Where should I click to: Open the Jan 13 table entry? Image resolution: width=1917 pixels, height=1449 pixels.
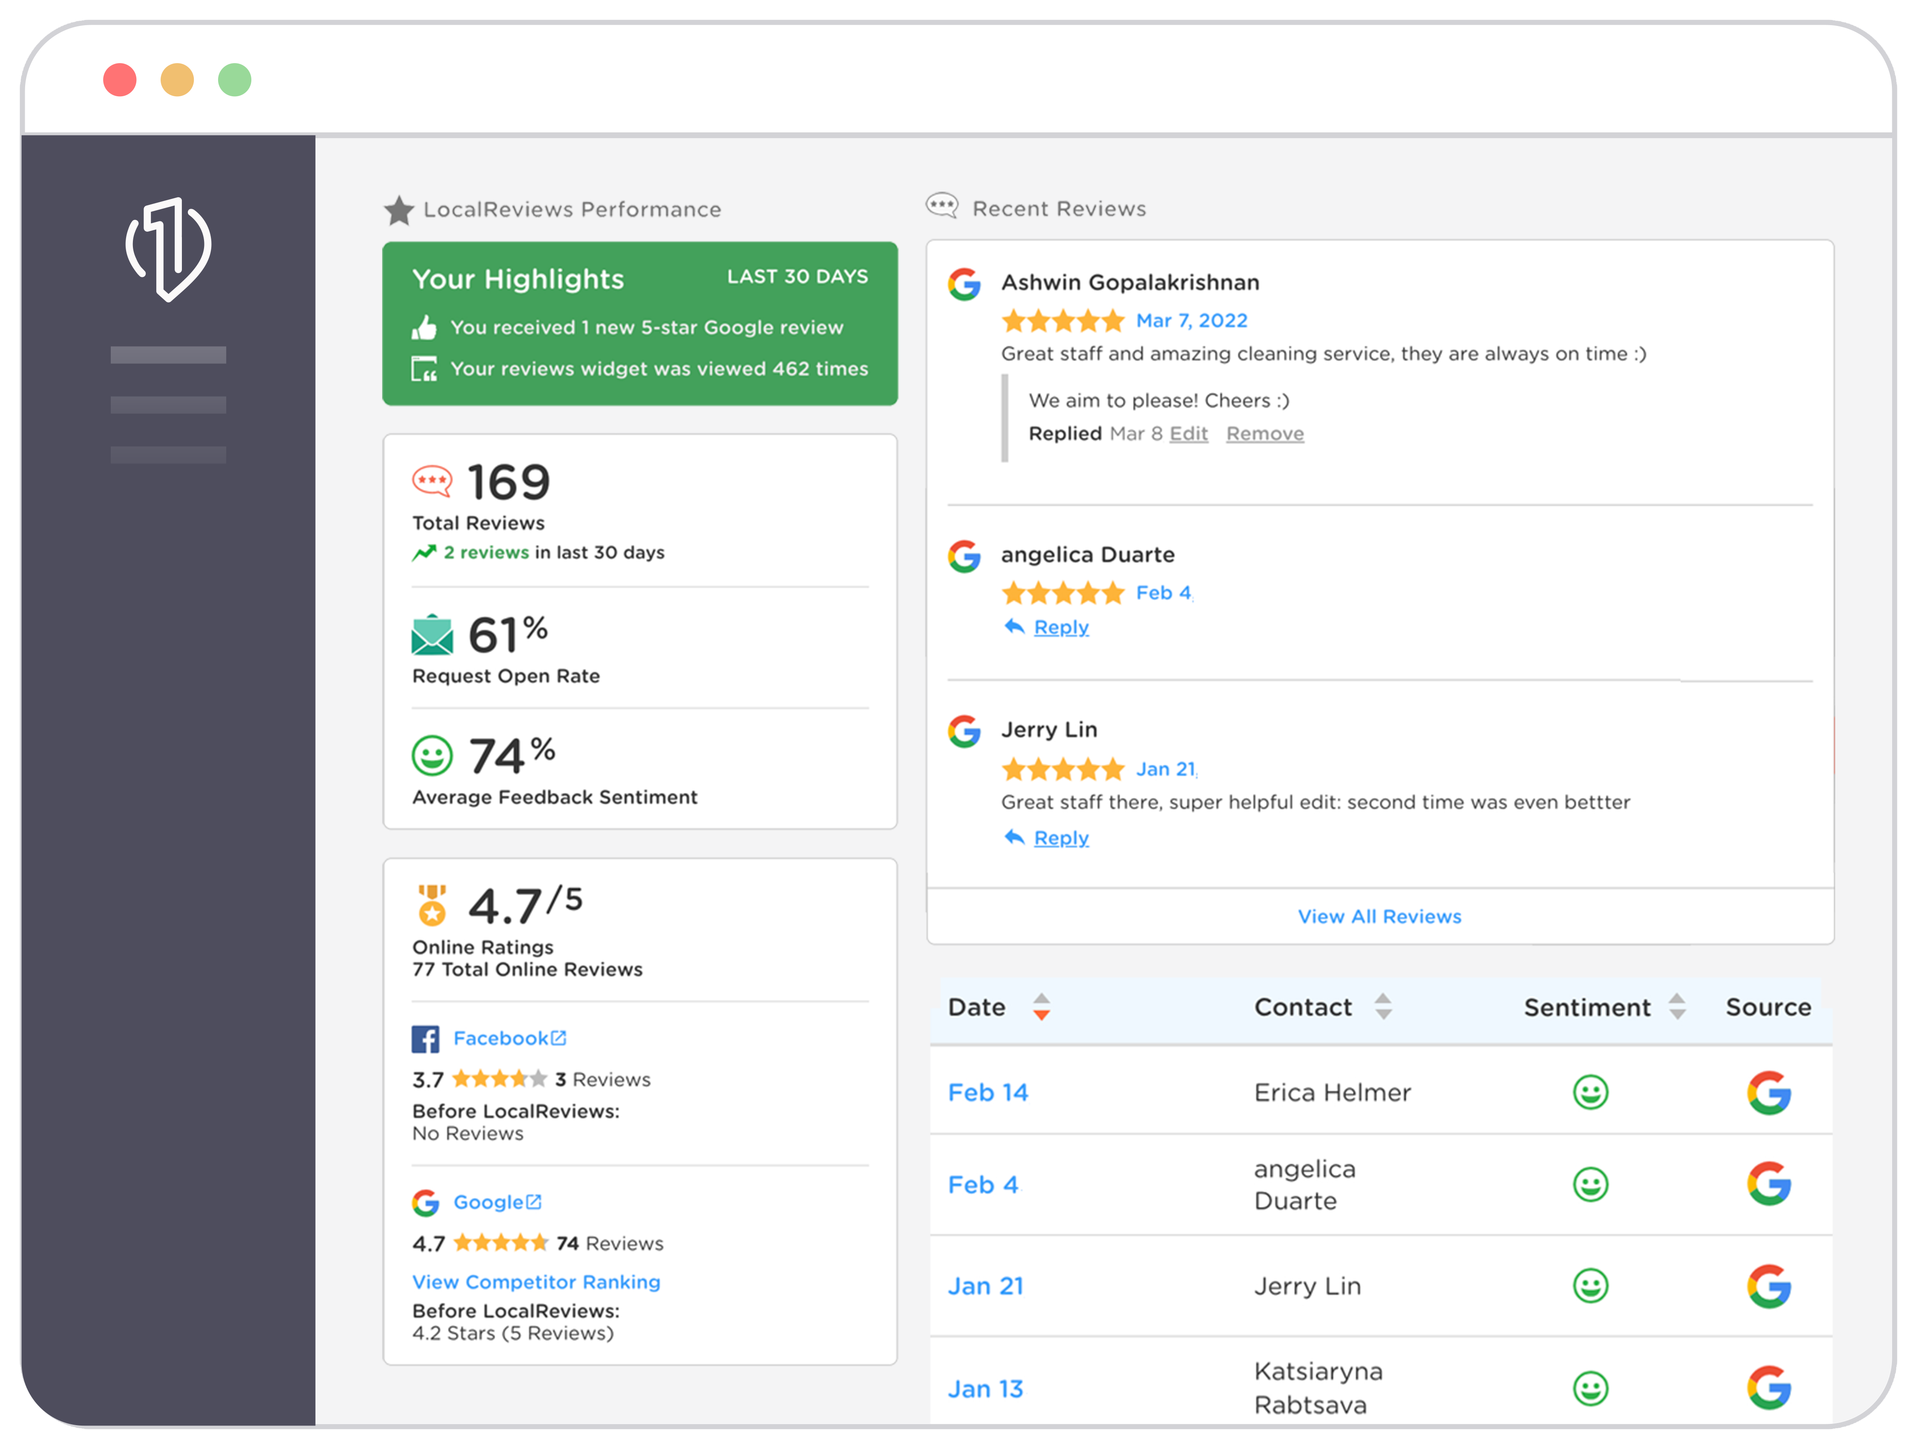(x=986, y=1389)
